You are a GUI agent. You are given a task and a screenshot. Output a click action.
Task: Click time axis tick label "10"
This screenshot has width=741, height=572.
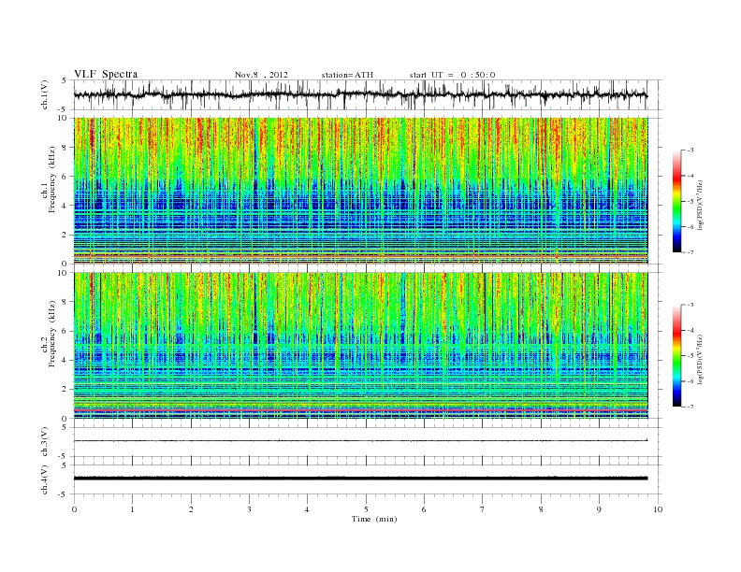pyautogui.click(x=658, y=509)
